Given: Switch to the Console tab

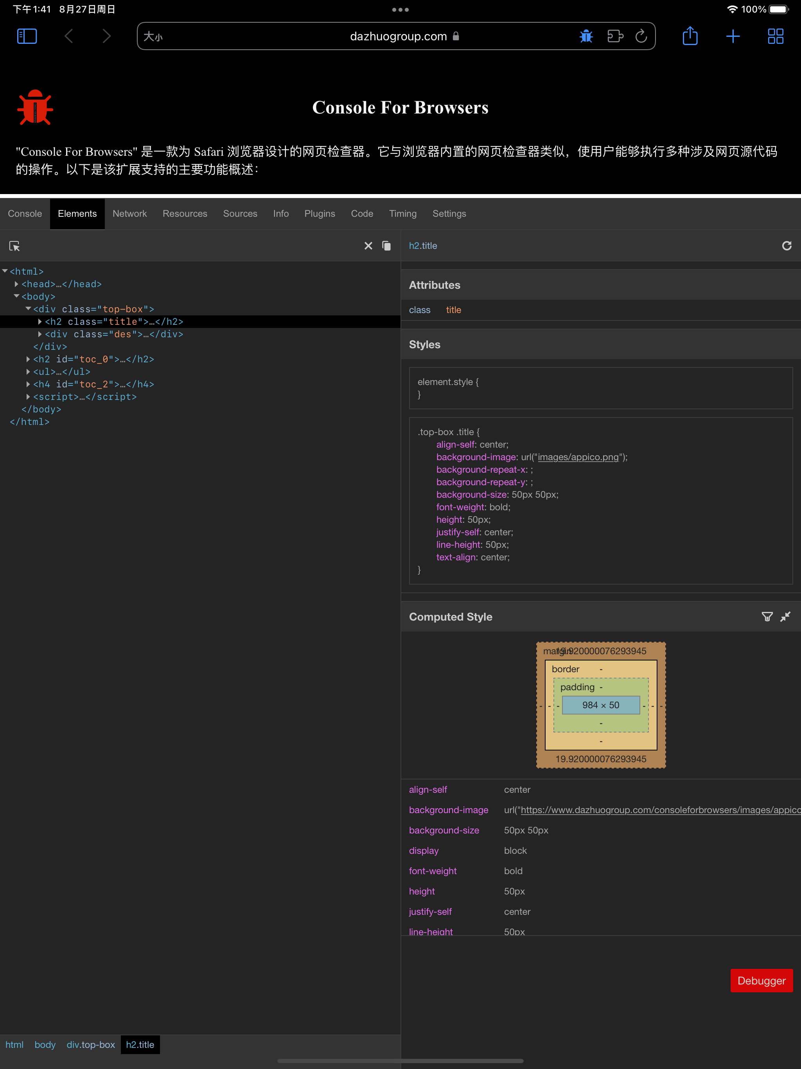Looking at the screenshot, I should click(25, 214).
